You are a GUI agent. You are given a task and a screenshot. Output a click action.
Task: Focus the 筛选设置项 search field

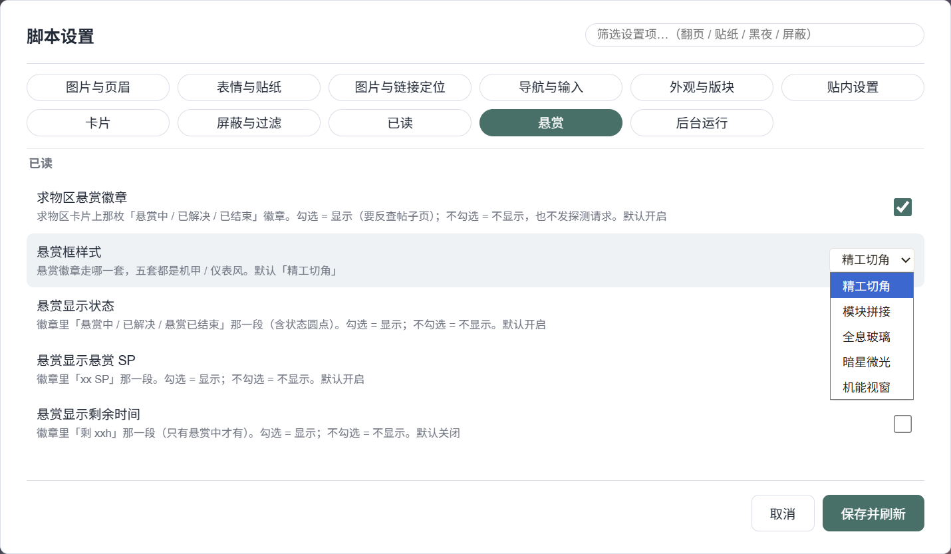point(755,35)
